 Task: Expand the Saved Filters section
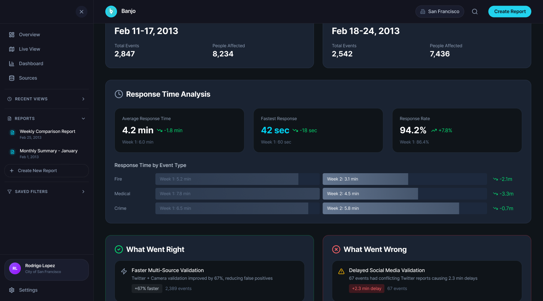coord(83,192)
